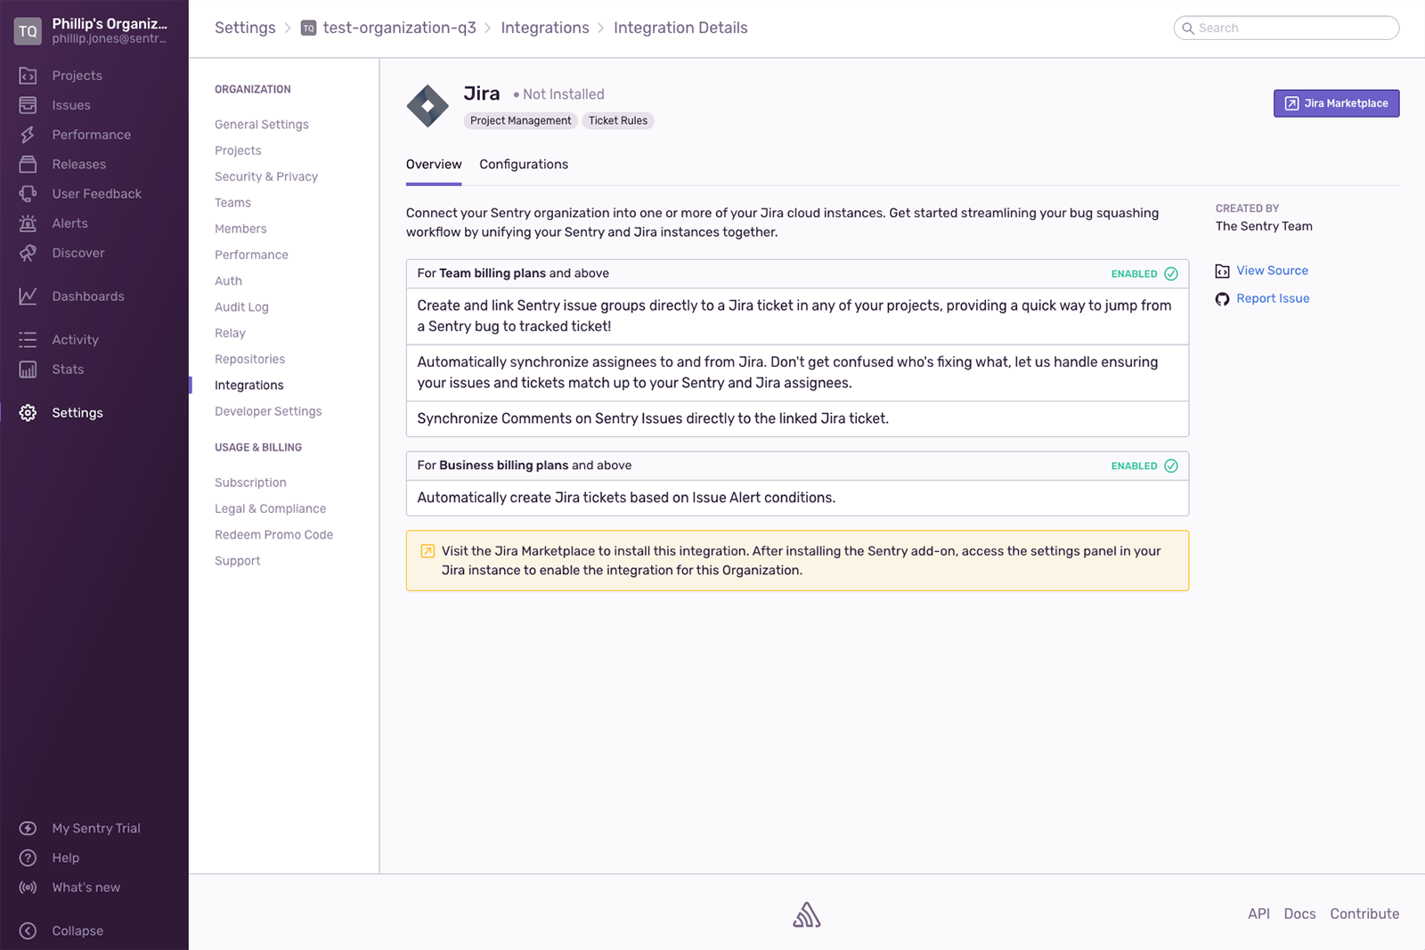Open Issues using its sidebar icon

(x=27, y=104)
